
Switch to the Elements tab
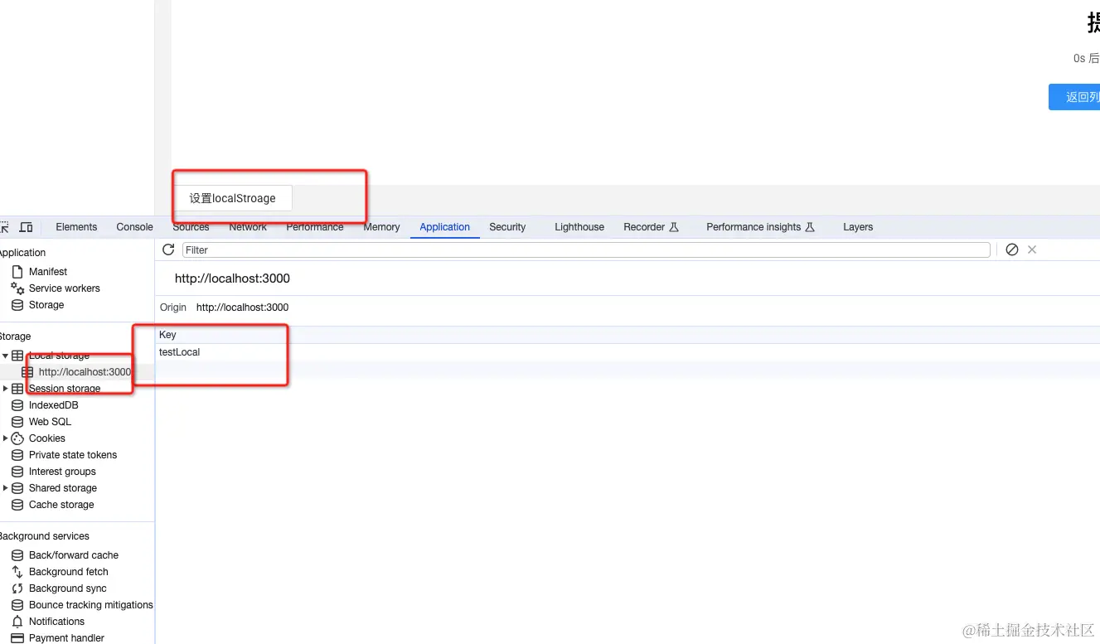point(76,227)
